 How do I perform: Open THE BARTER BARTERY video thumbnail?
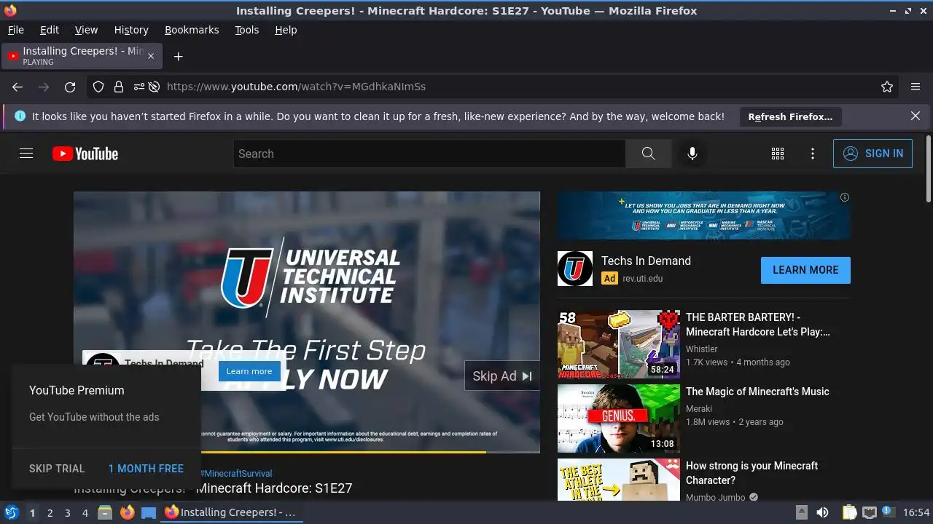(619, 344)
